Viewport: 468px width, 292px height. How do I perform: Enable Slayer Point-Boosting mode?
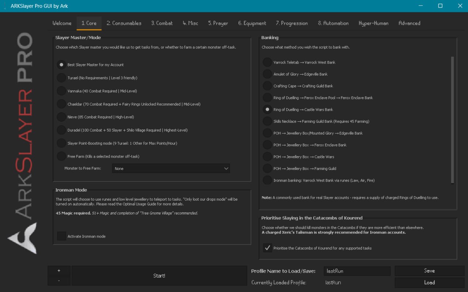click(x=61, y=143)
